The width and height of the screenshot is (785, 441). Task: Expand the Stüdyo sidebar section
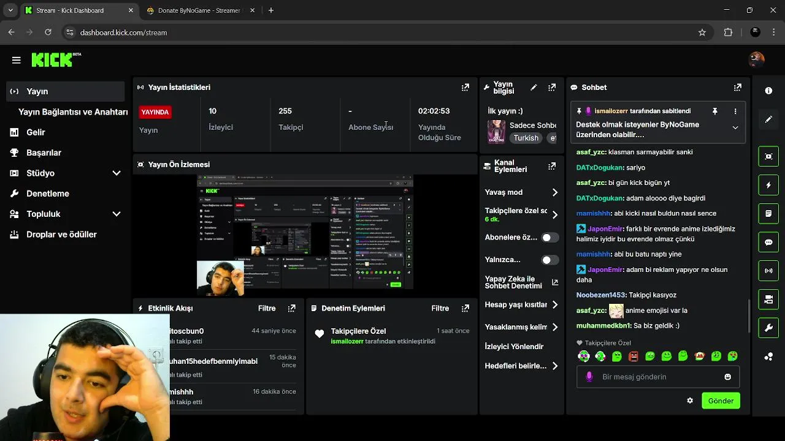[117, 173]
